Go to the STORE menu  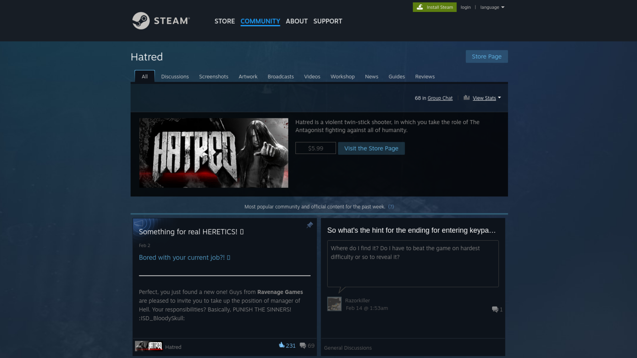(x=225, y=21)
